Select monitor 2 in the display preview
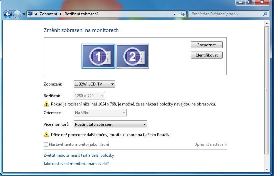The height and width of the screenshot is (176, 274). (132, 56)
